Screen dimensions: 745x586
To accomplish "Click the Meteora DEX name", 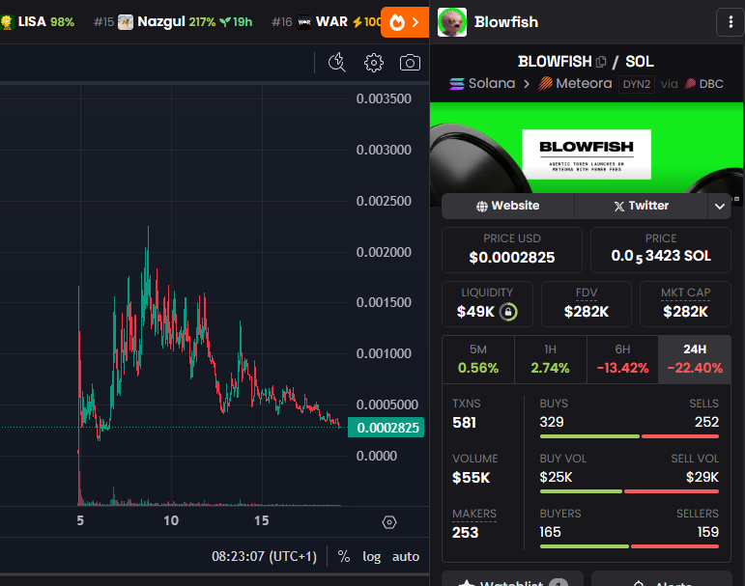I will (584, 84).
